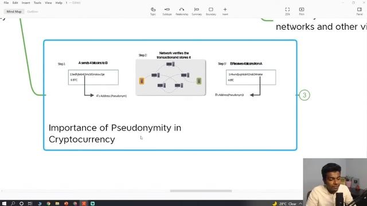The width and height of the screenshot is (367, 206).
Task: Enter ZEN mode
Action: [x=287, y=11]
